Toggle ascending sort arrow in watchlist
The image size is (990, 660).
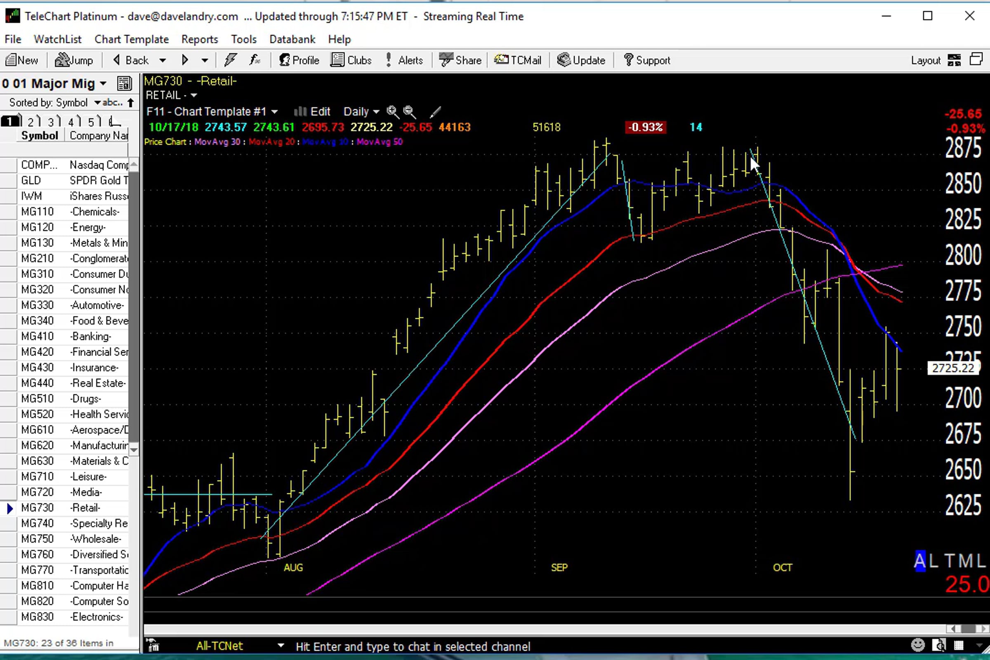coord(131,103)
